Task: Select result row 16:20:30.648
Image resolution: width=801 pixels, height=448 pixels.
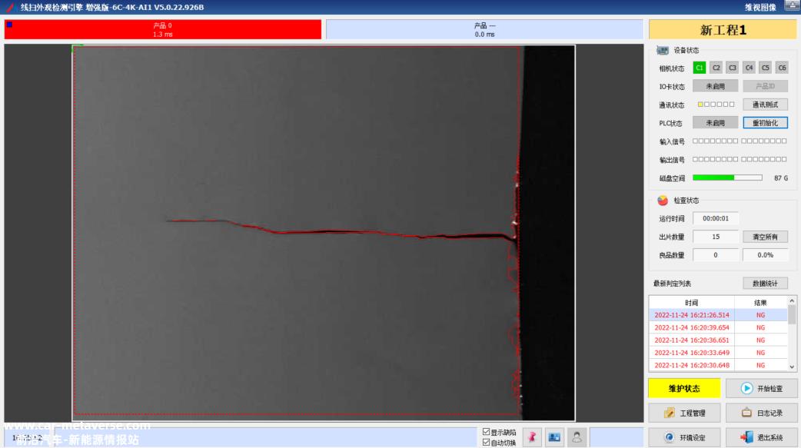Action: [718, 365]
